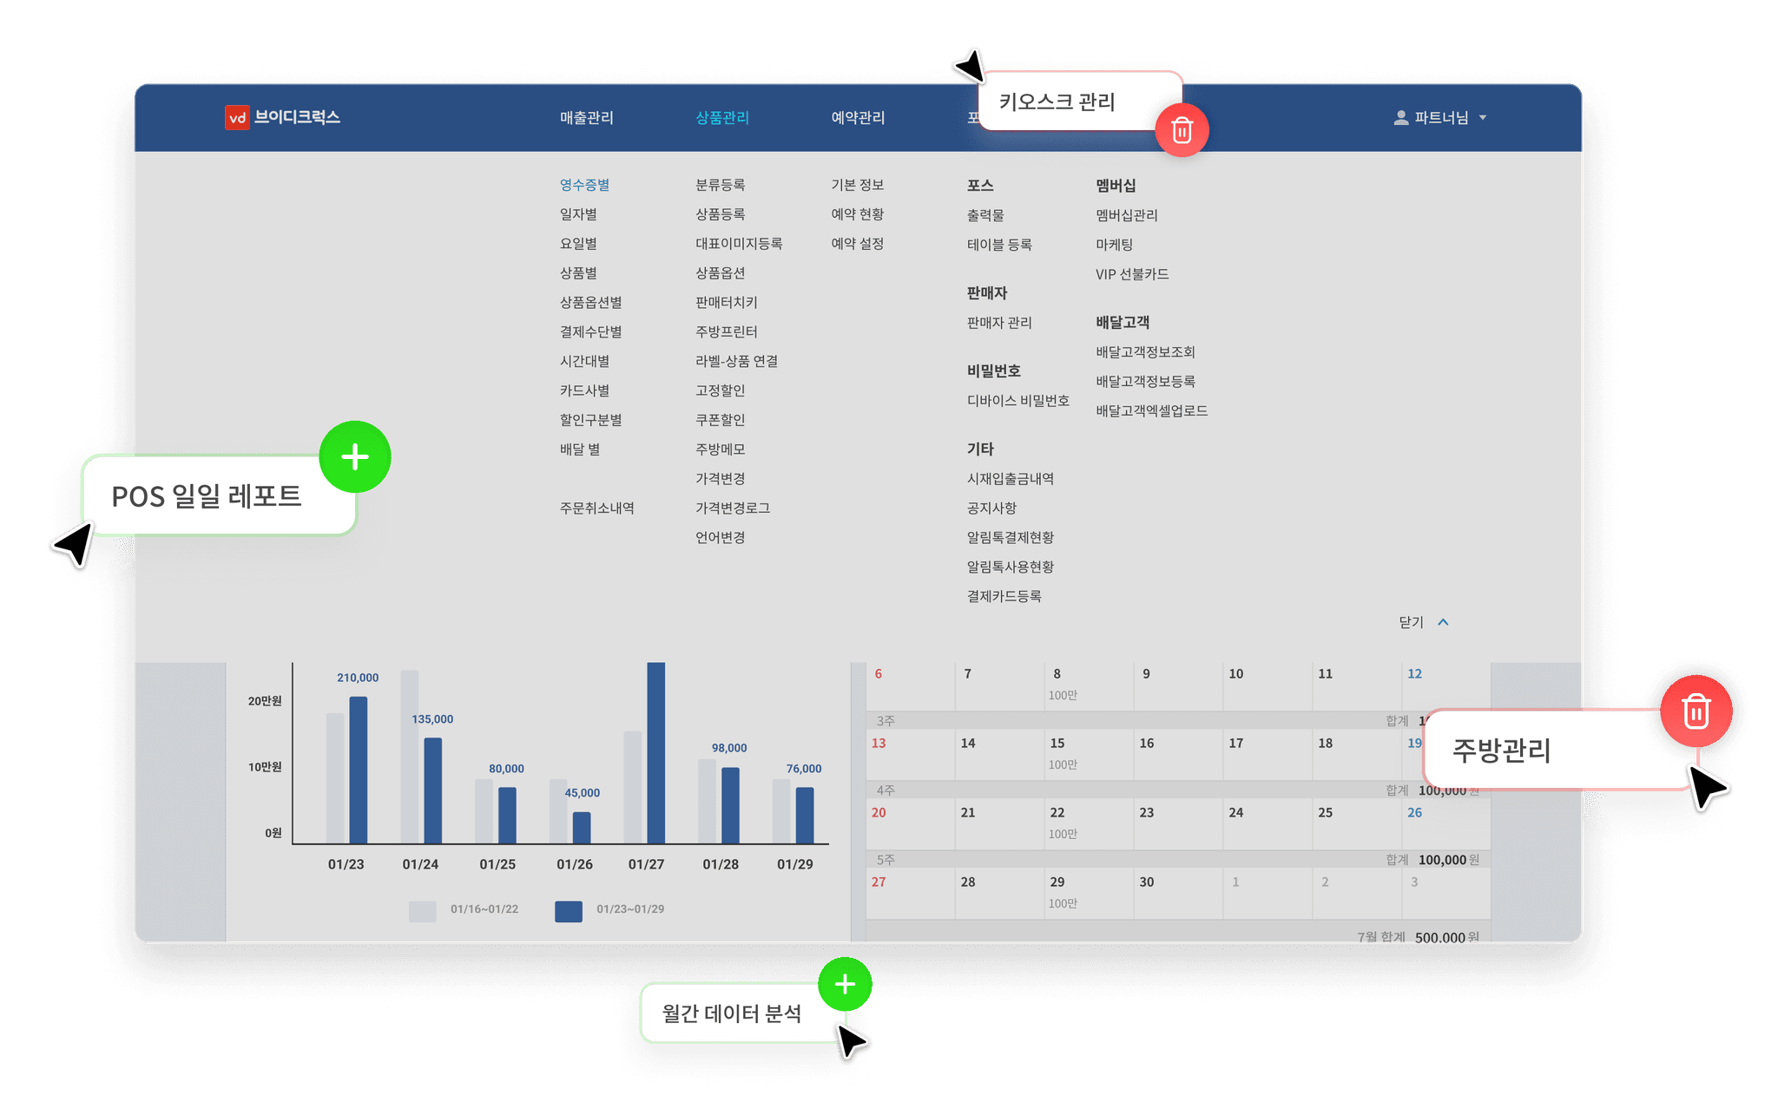Click the 주문취소내역 link
Screen dimensions: 1778x1108
tap(596, 508)
